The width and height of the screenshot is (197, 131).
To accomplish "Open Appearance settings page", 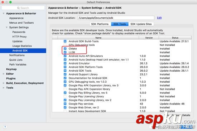I will [x=16, y=18].
